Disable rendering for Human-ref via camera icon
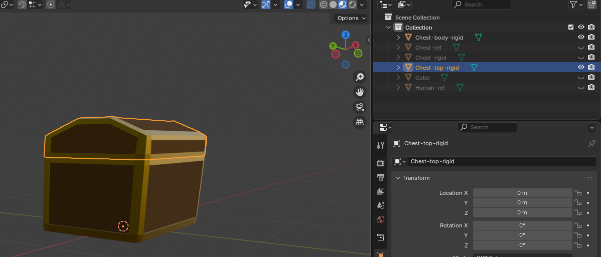 591,88
